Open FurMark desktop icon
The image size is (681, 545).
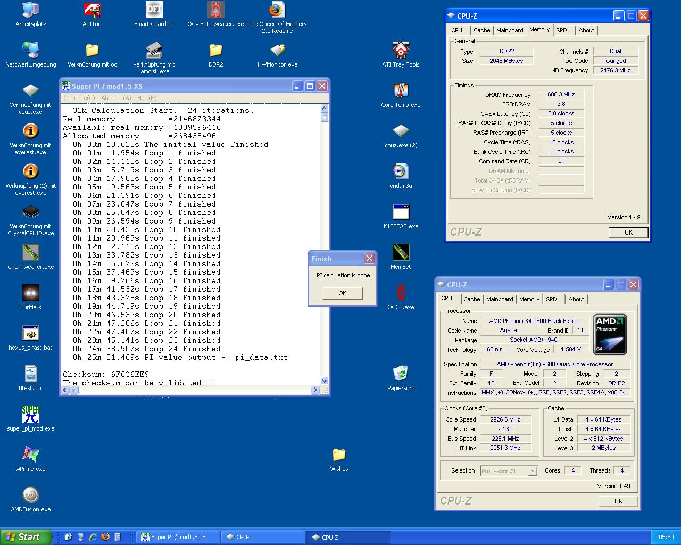point(30,298)
